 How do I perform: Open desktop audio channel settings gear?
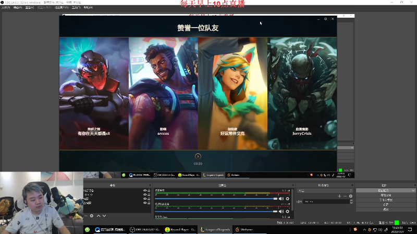[x=288, y=199]
